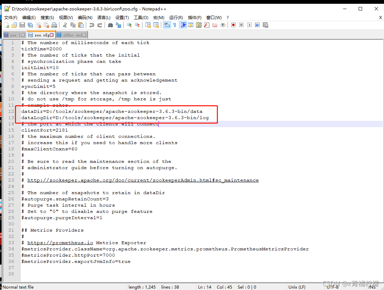Open the 文件(F) menu

tap(11, 18)
